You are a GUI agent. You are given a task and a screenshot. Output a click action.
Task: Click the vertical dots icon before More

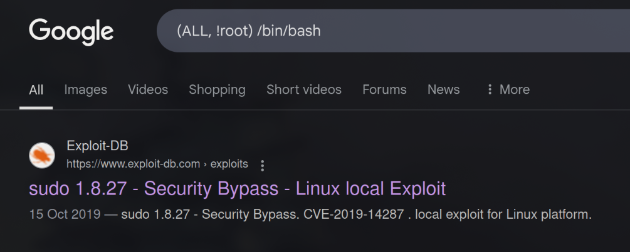pos(490,89)
